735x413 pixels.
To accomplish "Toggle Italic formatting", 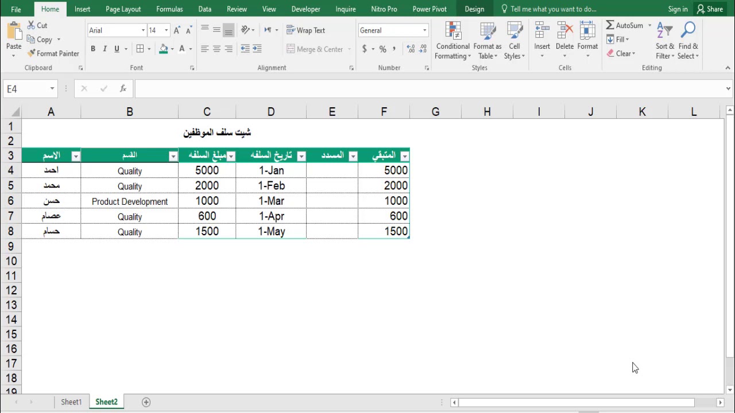I will pos(105,49).
